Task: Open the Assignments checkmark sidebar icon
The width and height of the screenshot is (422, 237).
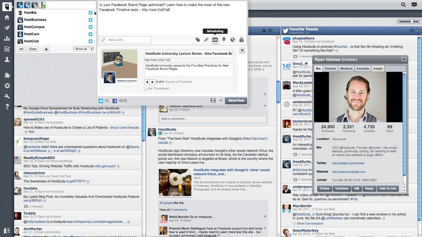Action: [7, 49]
